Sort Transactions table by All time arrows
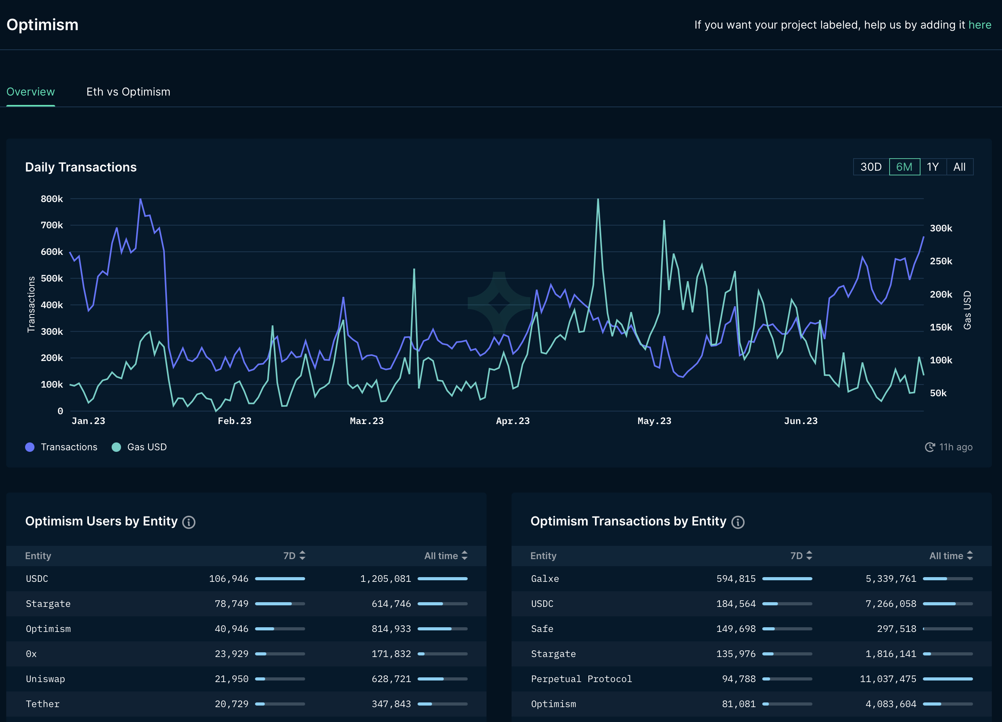 pyautogui.click(x=970, y=556)
